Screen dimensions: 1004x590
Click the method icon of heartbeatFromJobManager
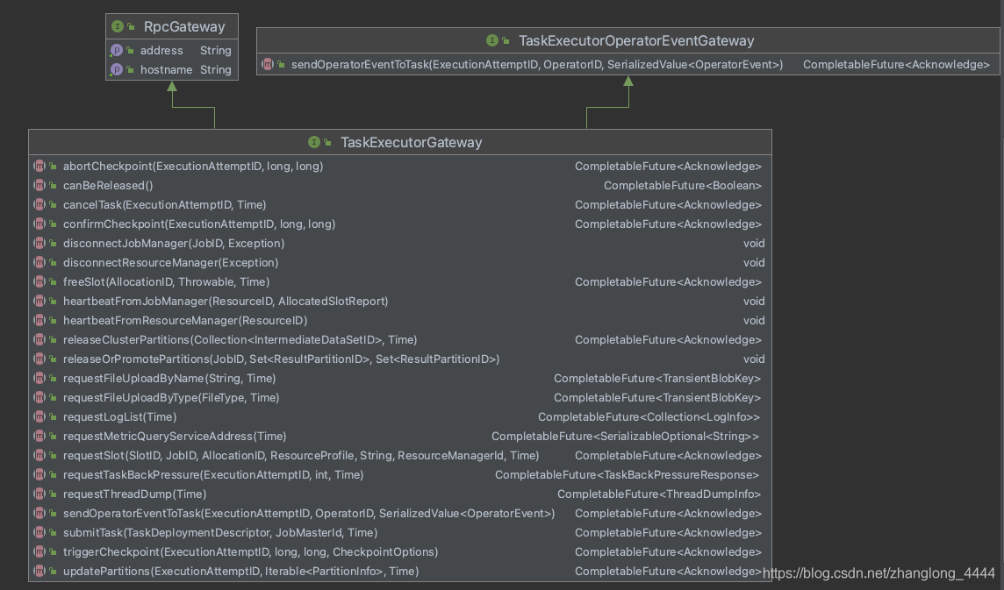pyautogui.click(x=39, y=300)
